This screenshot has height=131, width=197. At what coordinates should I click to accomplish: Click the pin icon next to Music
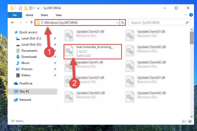tap(55, 63)
